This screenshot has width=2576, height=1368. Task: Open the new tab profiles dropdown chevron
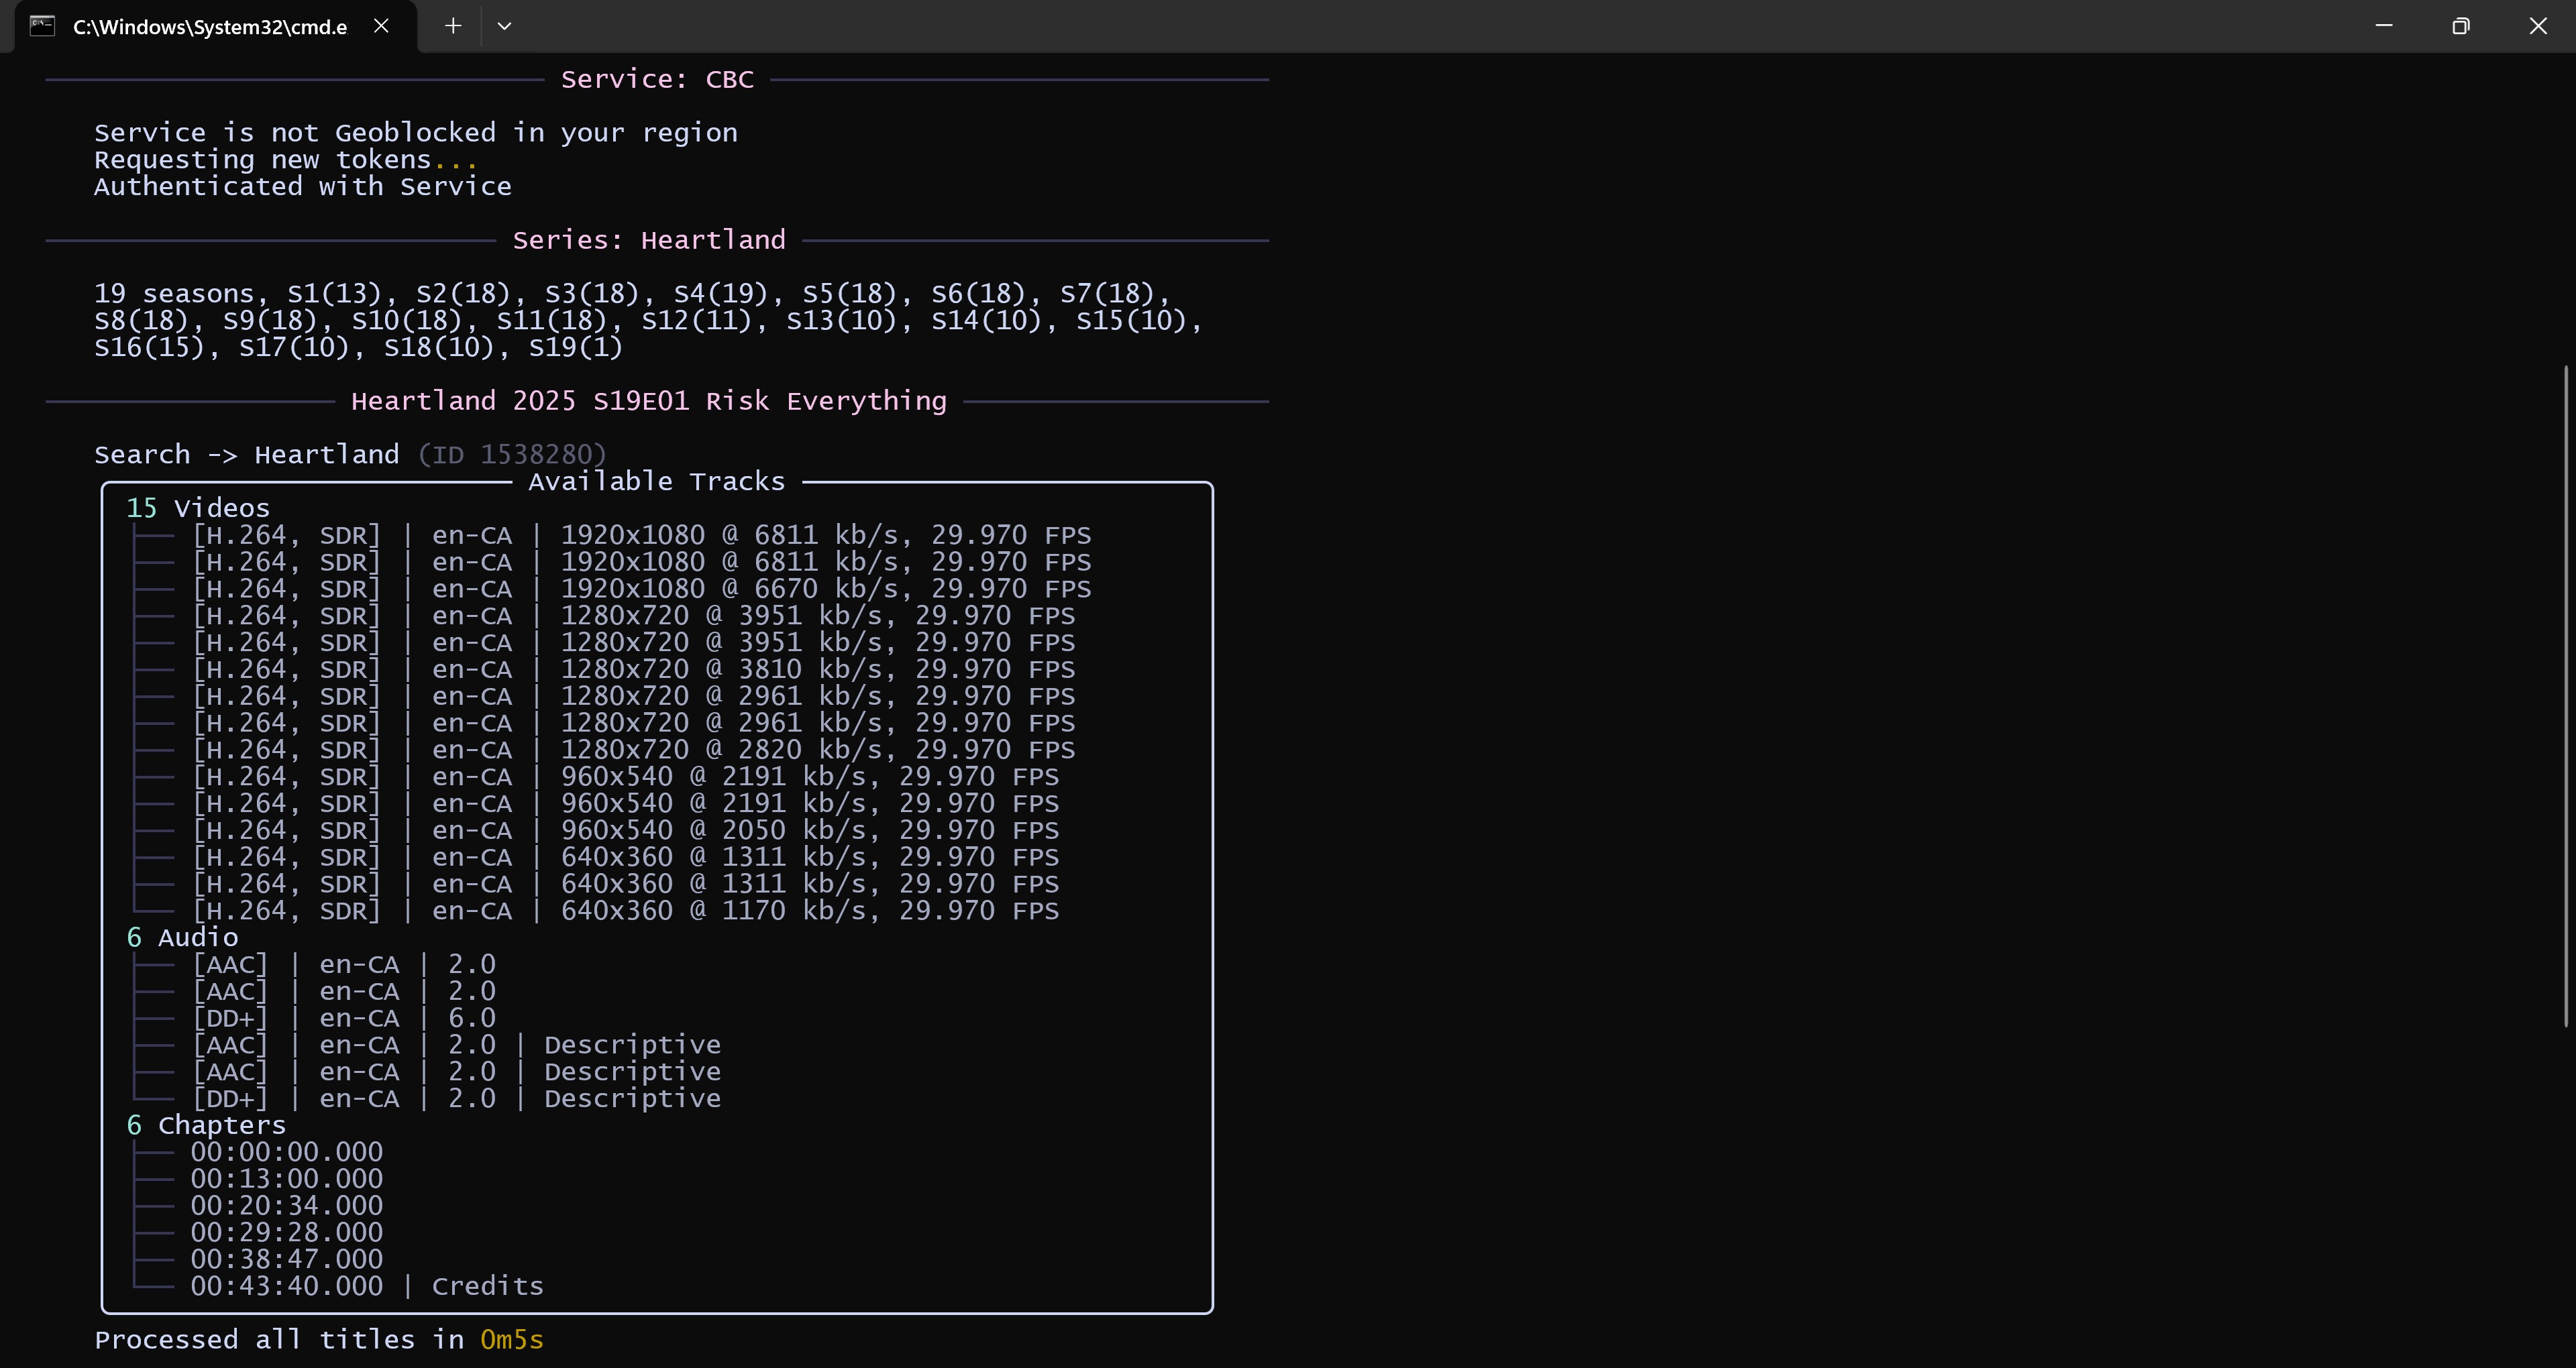click(504, 26)
